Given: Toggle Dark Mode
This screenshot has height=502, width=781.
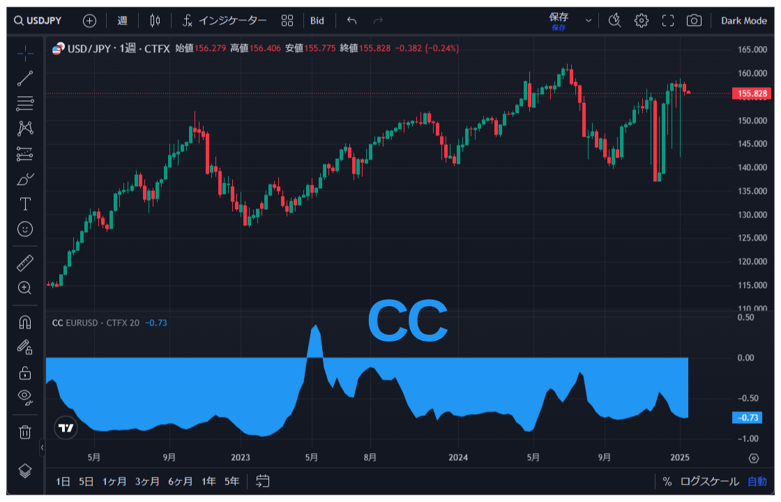Looking at the screenshot, I should point(744,20).
